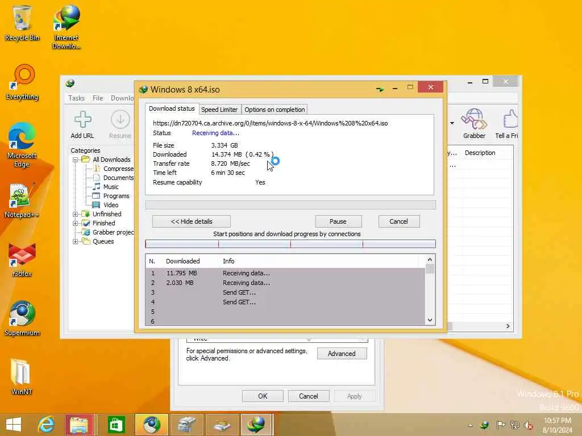Screen dimensions: 582x436
Task: Collapse All Downloads tree node
Action: (x=76, y=160)
